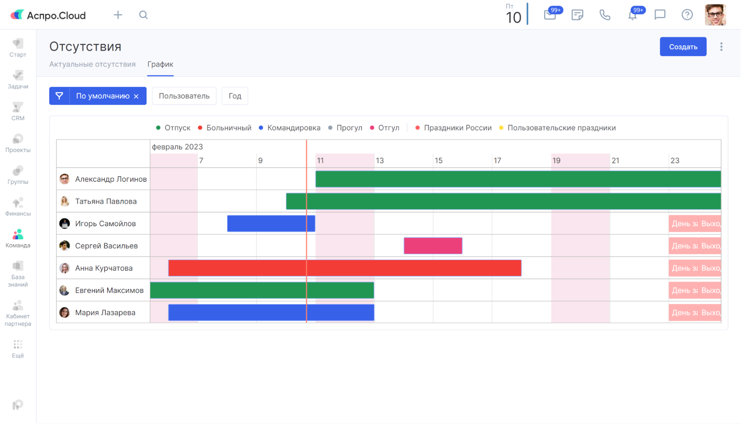The height and width of the screenshot is (424, 741).
Task: Click Сергей Васильев's pink Отгул bar
Action: click(x=433, y=246)
